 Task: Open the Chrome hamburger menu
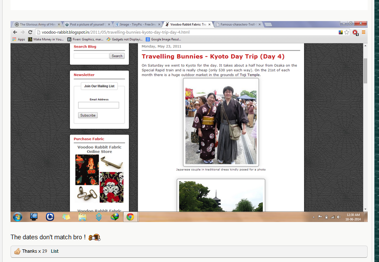363,32
